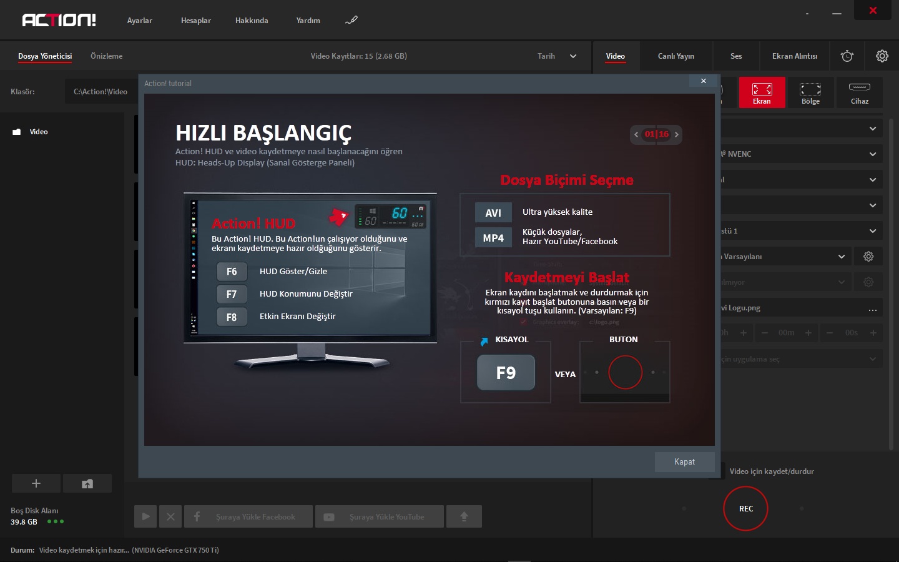Open the Hesaplar menu
The height and width of the screenshot is (562, 899).
[x=195, y=21]
